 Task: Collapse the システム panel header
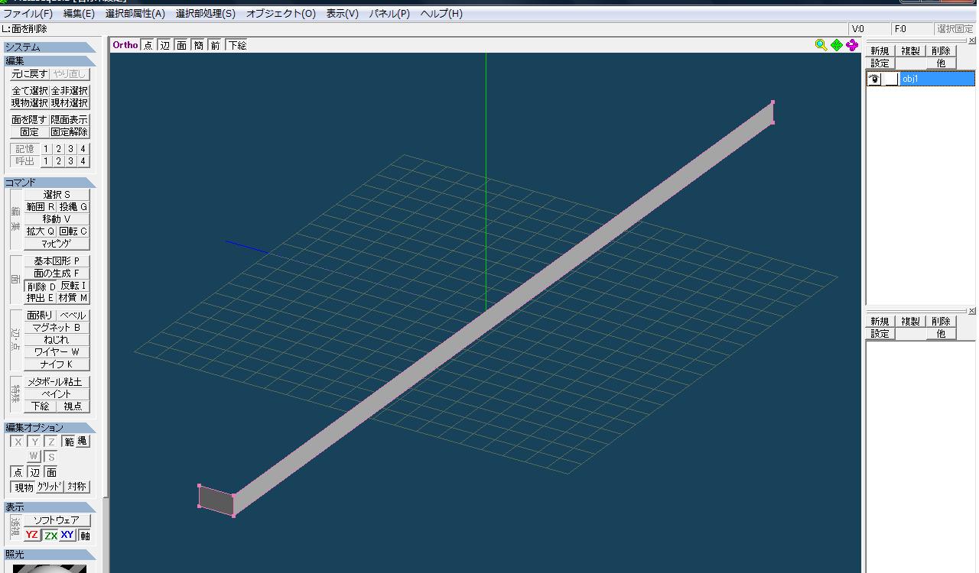pyautogui.click(x=50, y=47)
